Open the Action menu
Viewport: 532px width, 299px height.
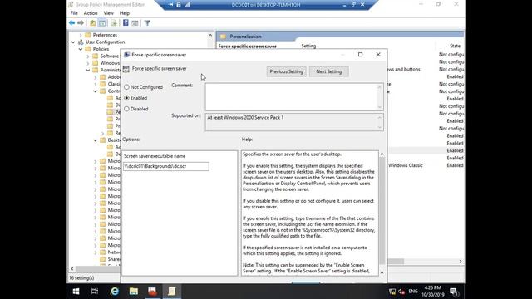click(x=91, y=13)
